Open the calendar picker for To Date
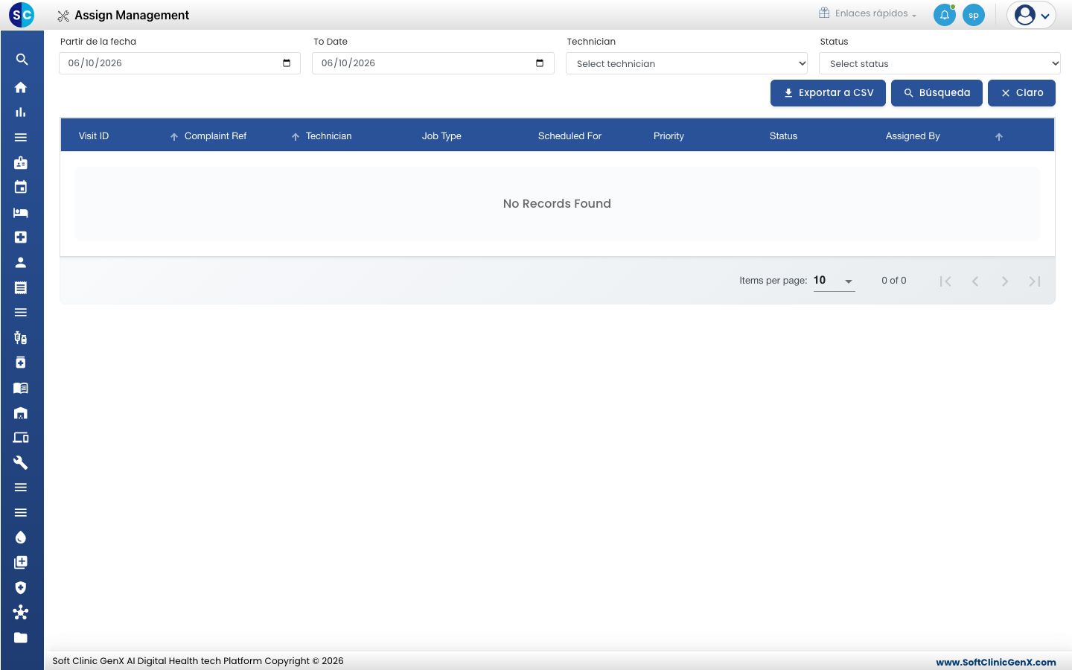Image resolution: width=1072 pixels, height=670 pixels. coord(540,63)
